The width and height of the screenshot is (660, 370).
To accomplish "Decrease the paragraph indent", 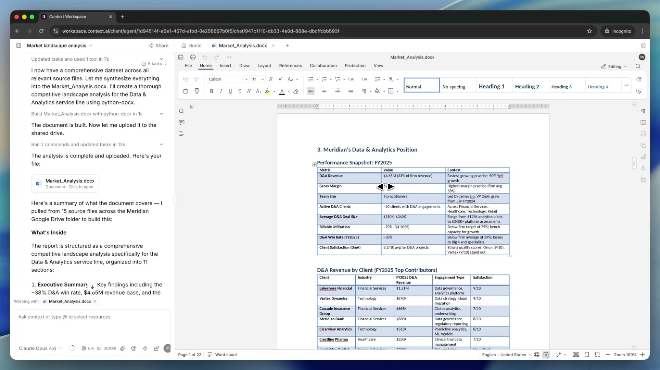I will (x=351, y=79).
